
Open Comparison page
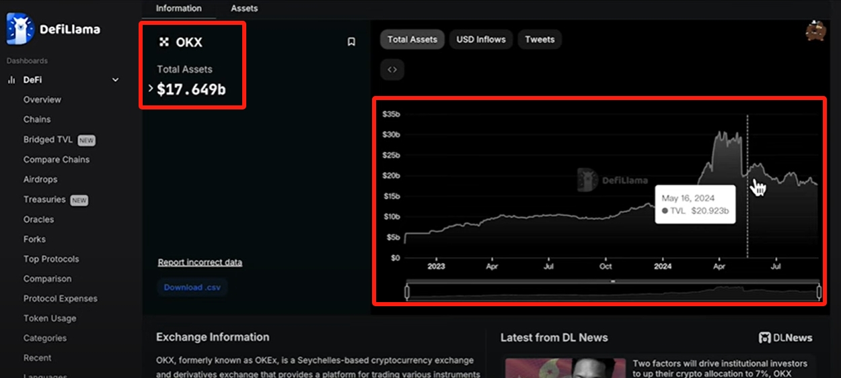[x=47, y=279]
